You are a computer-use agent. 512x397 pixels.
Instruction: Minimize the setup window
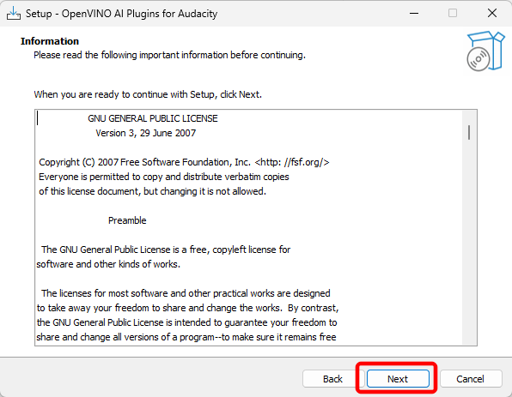click(414, 14)
